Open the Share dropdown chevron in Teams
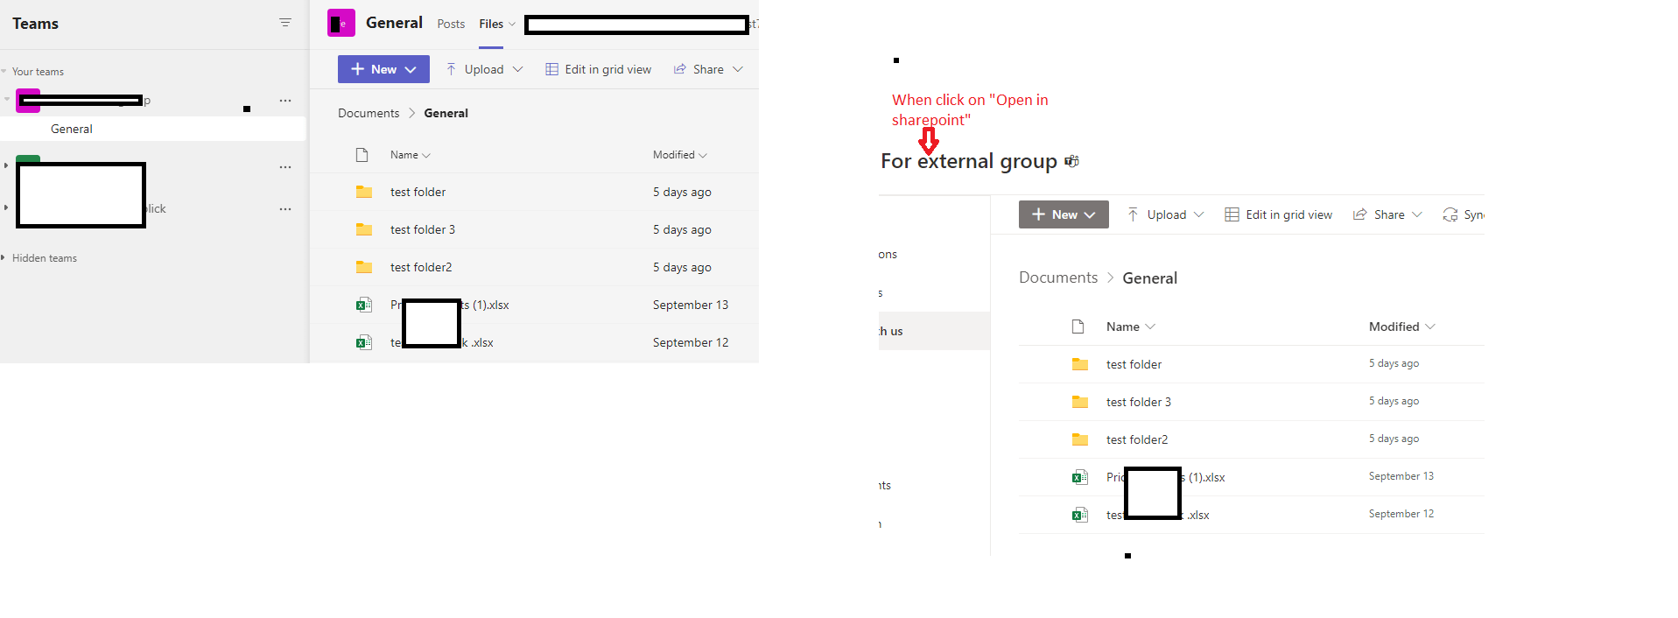 coord(738,69)
